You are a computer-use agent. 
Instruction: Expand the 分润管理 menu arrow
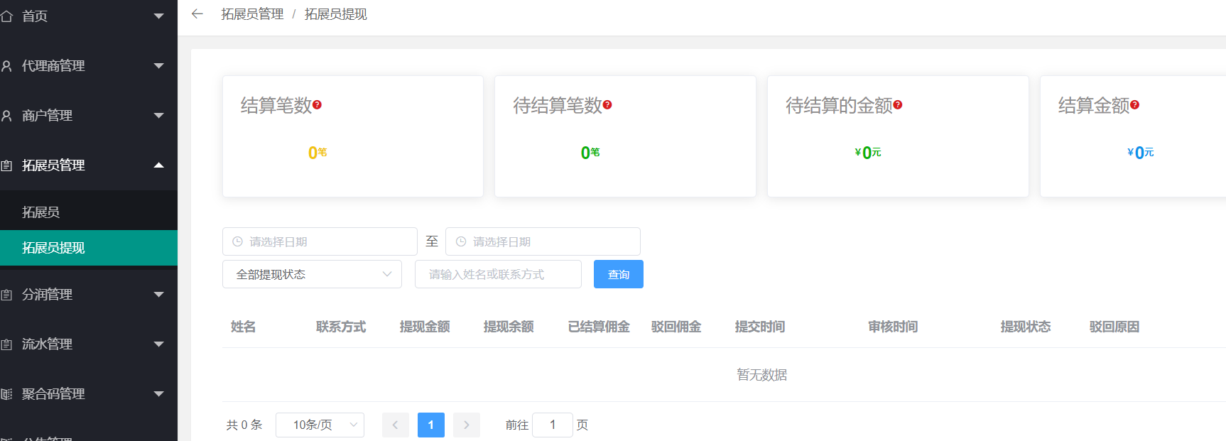[159, 294]
